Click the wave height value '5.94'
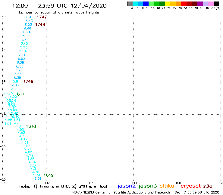This screenshot has width=223, height=195. pyautogui.click(x=23, y=51)
